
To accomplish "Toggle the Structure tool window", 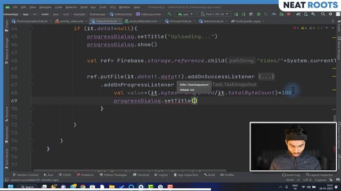I will point(6,114).
